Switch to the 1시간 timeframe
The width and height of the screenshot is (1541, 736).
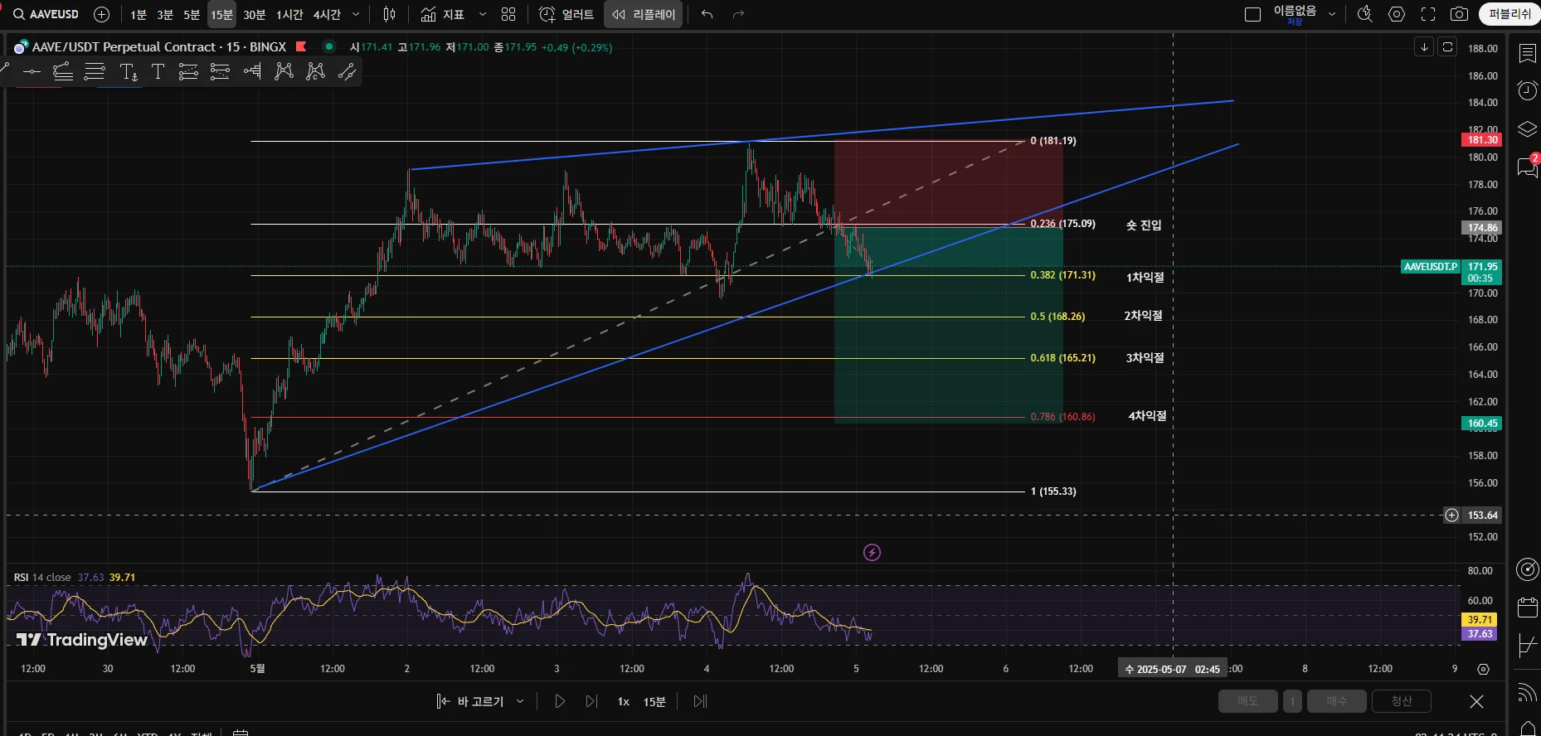pos(289,14)
